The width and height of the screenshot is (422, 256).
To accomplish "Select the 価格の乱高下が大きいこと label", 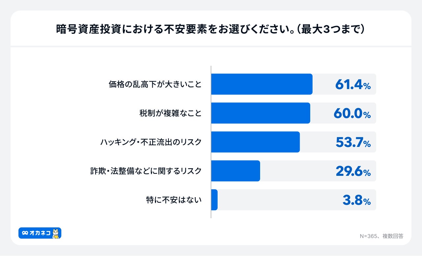I will coord(155,84).
